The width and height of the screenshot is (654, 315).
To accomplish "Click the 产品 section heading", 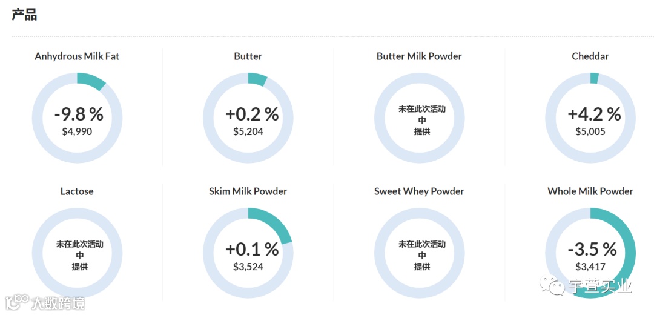I will (x=24, y=15).
